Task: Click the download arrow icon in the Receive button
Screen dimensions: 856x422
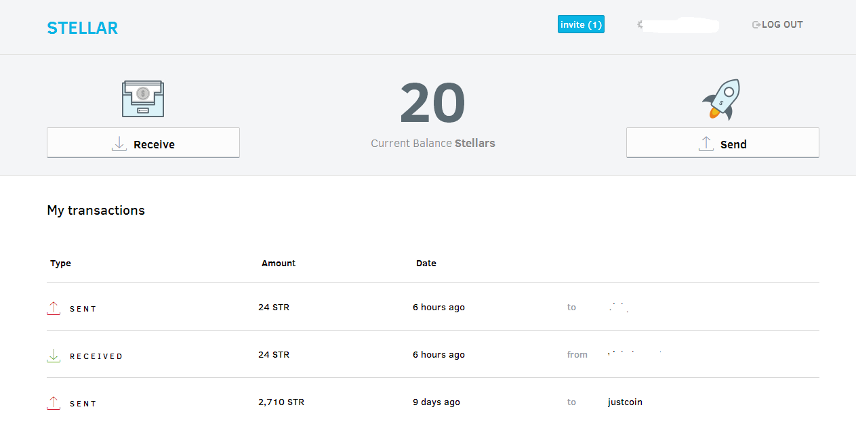Action: pyautogui.click(x=119, y=144)
